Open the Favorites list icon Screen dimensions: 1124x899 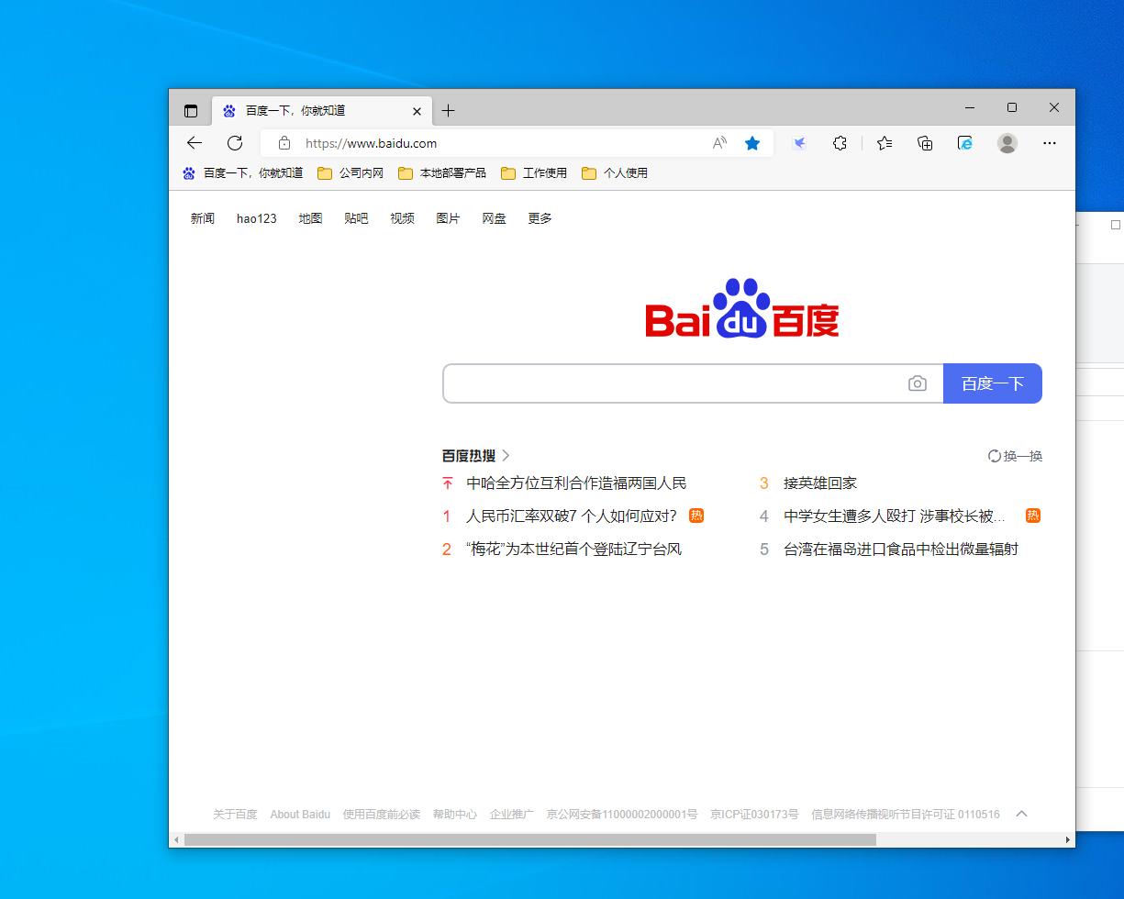884,143
